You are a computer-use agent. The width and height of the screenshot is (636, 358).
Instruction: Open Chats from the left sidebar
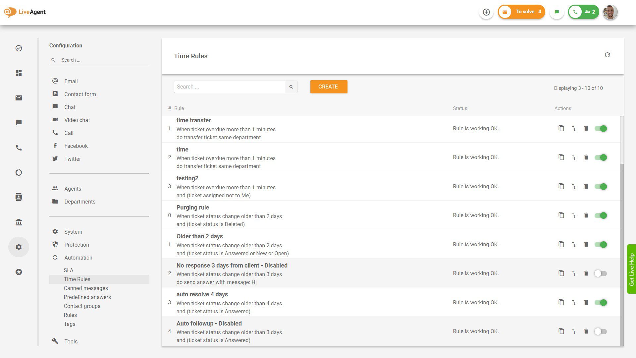tap(19, 122)
